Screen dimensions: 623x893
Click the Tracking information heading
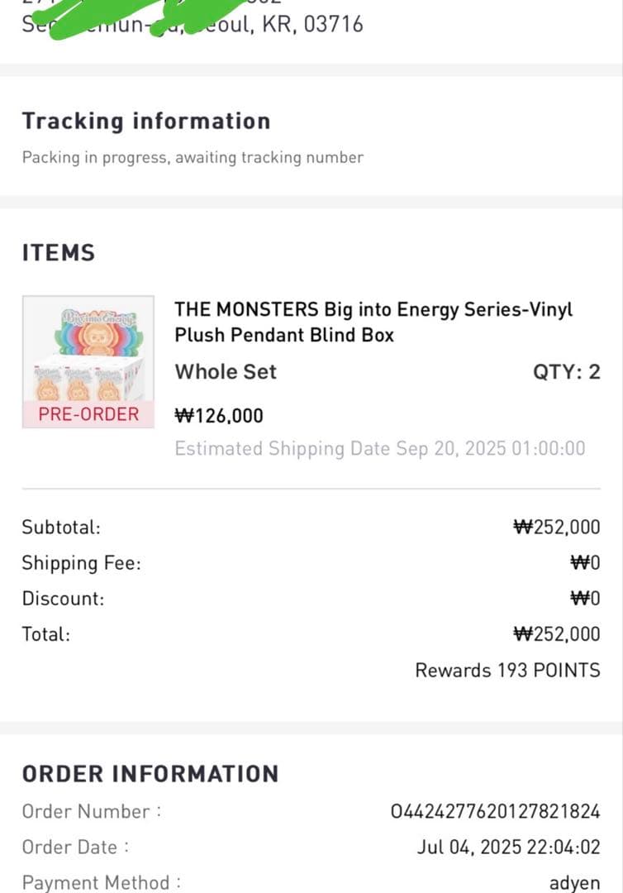146,121
